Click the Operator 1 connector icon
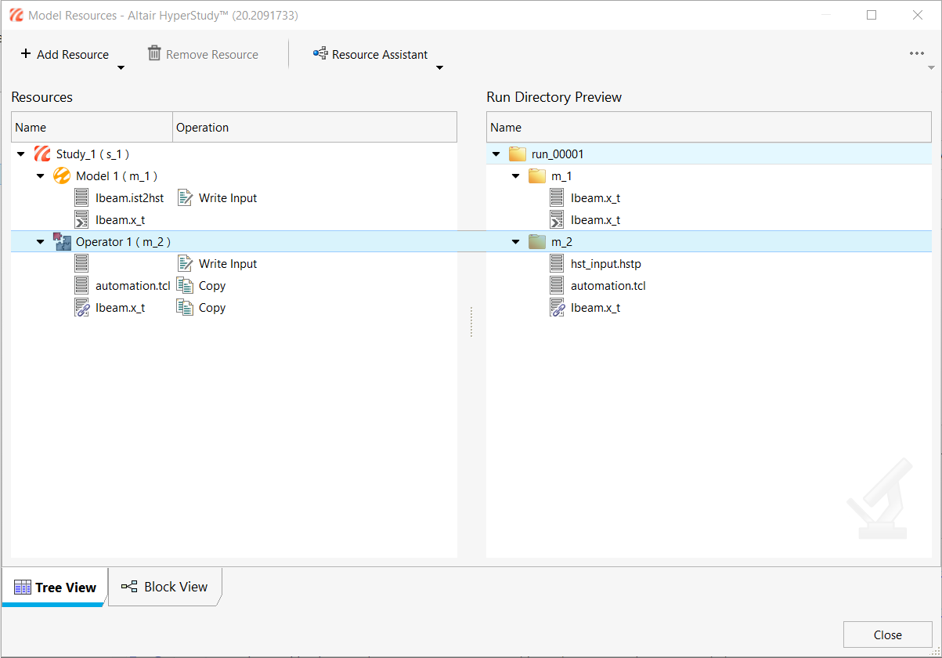Screen dimensions: 942x658 click(x=62, y=241)
